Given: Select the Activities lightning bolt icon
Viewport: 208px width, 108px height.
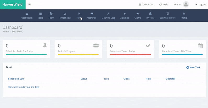Looking at the screenshot, I should tap(125, 14).
